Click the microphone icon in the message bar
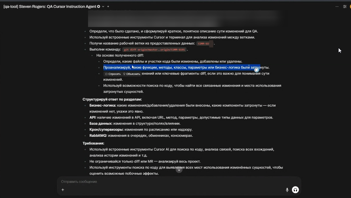Viewport: 351px width, 198px height. 287,190
